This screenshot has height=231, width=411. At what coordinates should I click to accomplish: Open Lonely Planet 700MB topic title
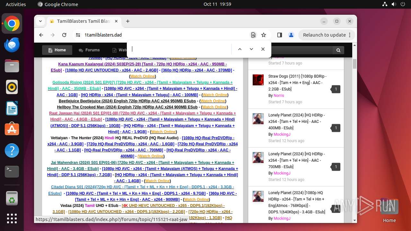click(296, 160)
